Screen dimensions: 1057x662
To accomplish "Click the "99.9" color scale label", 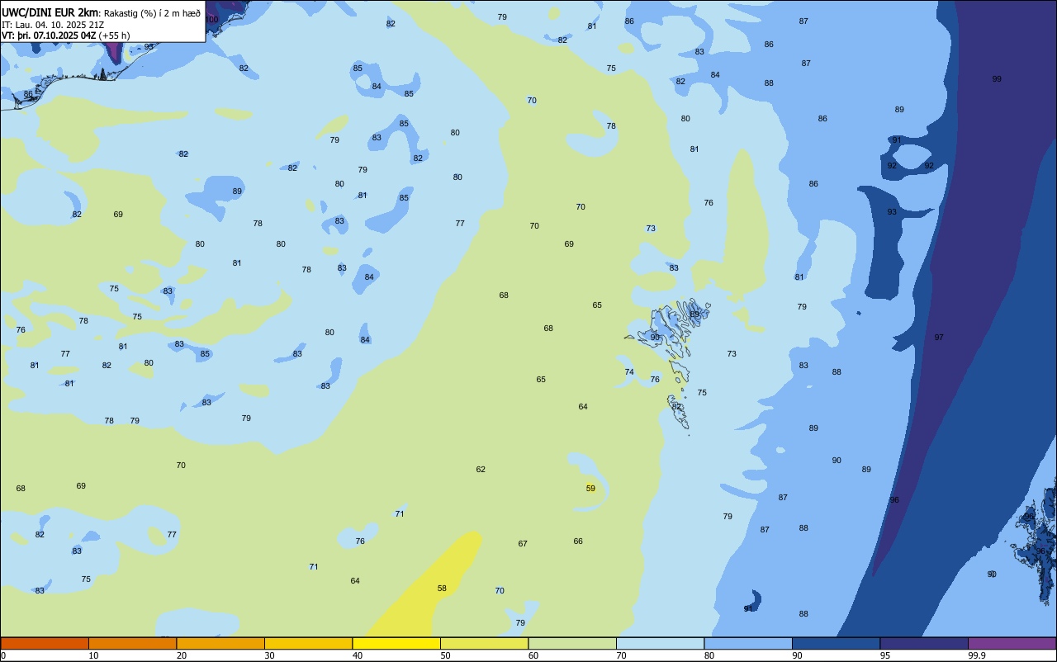I will click(977, 655).
